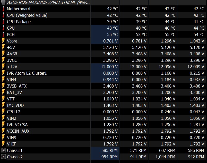
Task: Click the motherboard chip icon beside ASUS ROG MAXIMUS
Action: 3,2
